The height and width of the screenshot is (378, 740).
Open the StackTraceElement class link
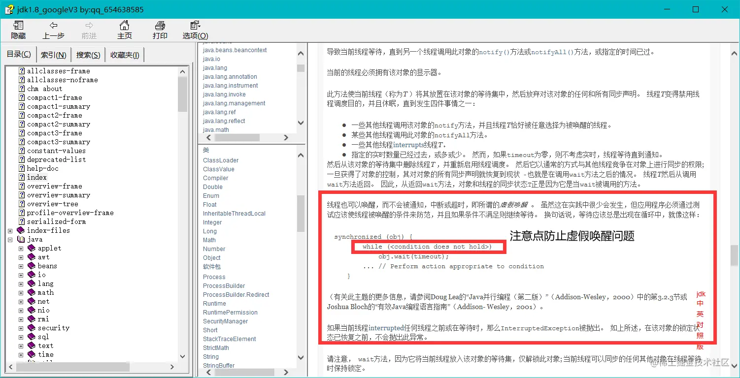[x=230, y=339]
